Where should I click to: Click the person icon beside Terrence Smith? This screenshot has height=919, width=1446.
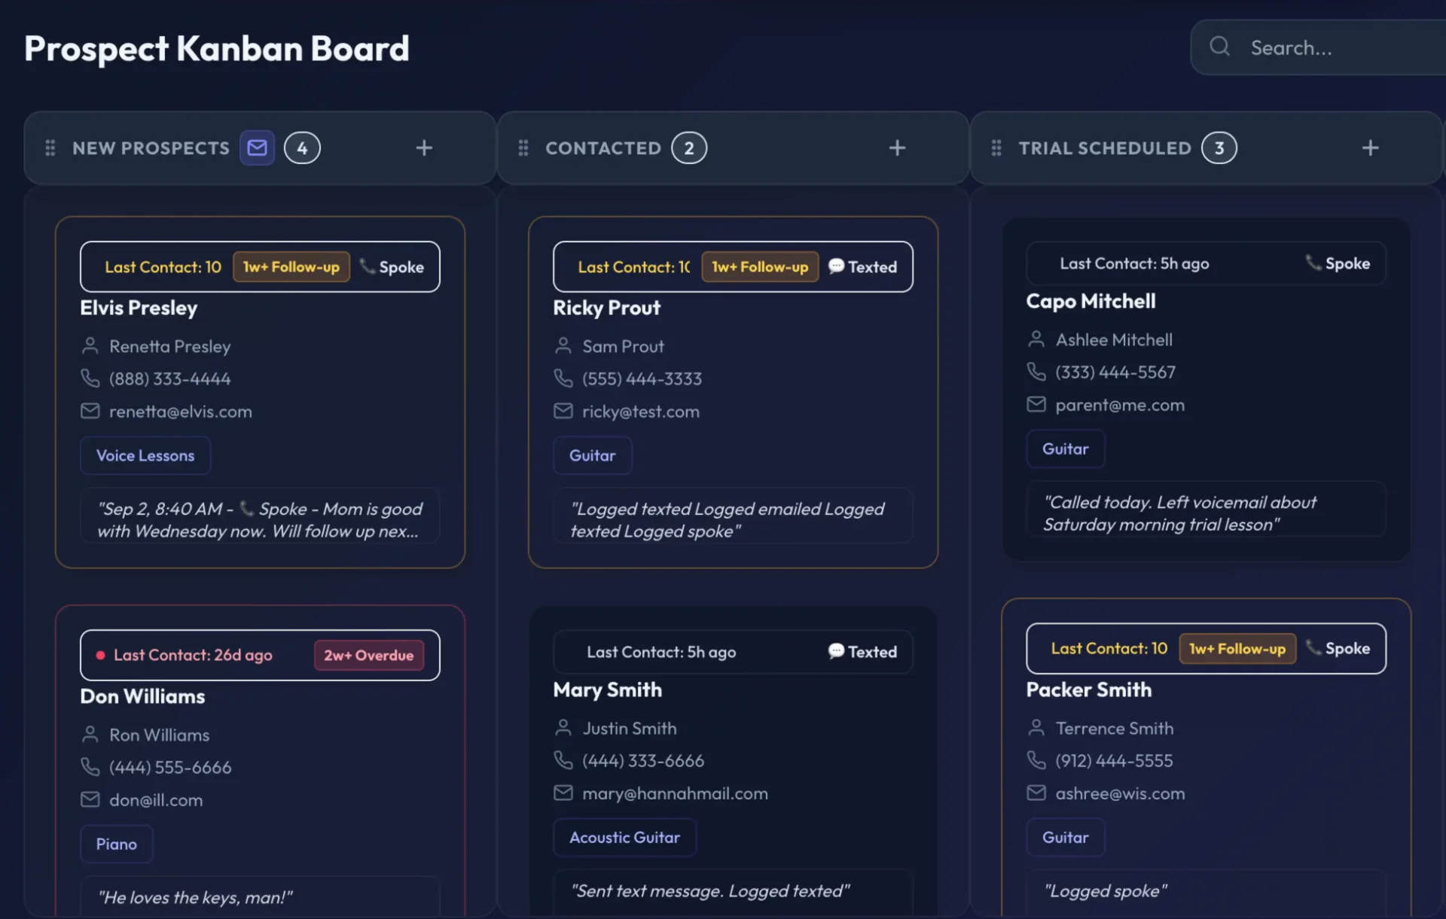coord(1036,728)
